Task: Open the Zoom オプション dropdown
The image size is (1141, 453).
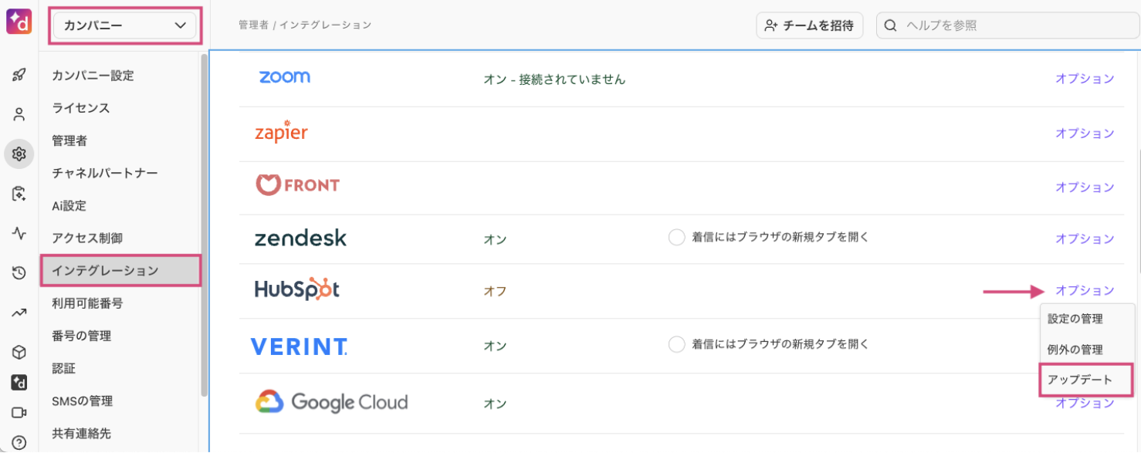Action: coord(1085,79)
